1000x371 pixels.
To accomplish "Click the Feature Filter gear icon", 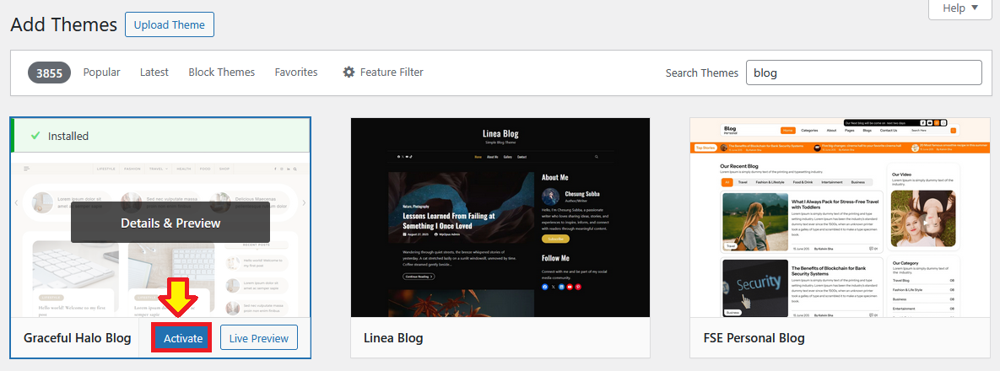I will click(349, 73).
